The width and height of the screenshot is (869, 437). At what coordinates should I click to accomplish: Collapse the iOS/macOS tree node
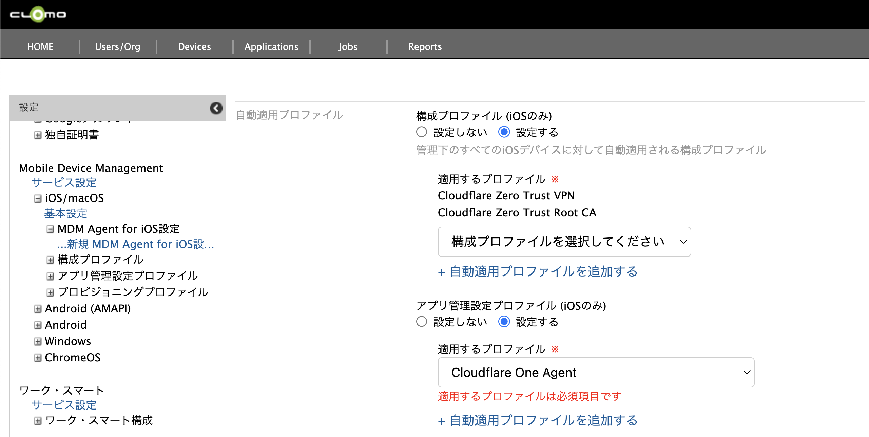coord(38,198)
